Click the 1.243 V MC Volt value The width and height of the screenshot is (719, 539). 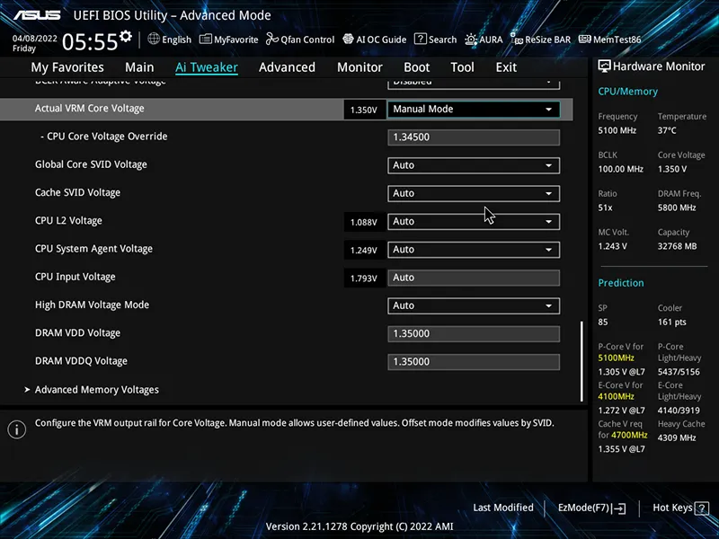click(x=612, y=246)
